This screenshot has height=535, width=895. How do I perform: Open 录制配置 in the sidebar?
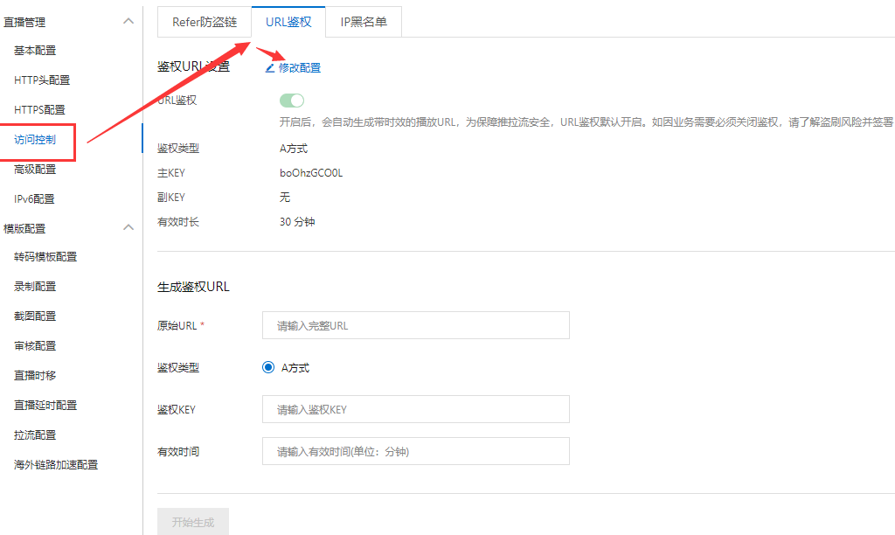[x=35, y=287]
